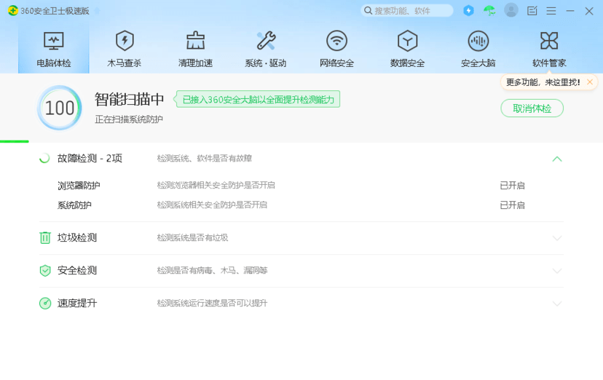Click the 故障检测 - 2项 heading
Viewport: 603px width, 380px height.
90,158
